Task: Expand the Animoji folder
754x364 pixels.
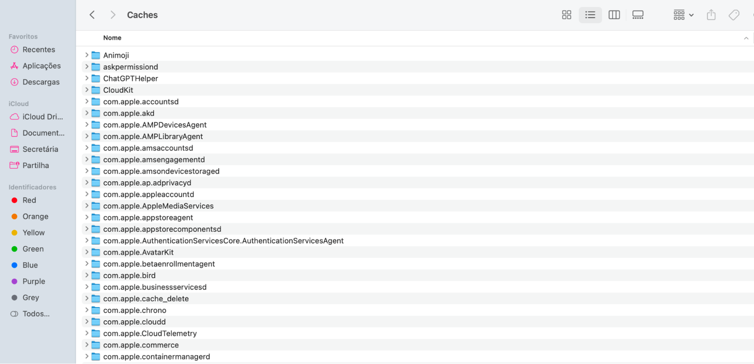Action: pyautogui.click(x=87, y=55)
